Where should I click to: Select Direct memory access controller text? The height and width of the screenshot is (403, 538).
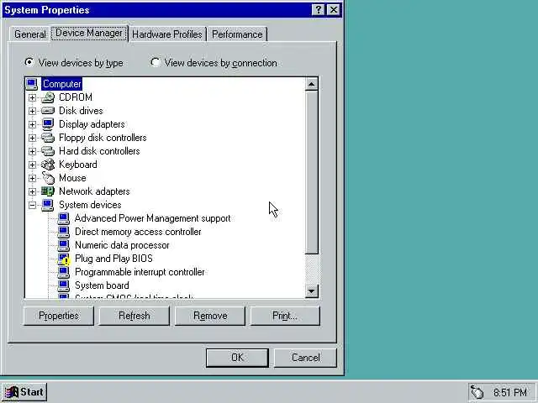click(138, 232)
